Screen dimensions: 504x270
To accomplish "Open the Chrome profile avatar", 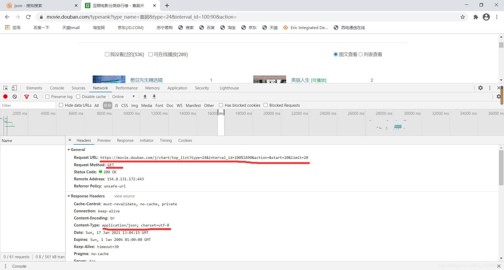I will point(486,17).
